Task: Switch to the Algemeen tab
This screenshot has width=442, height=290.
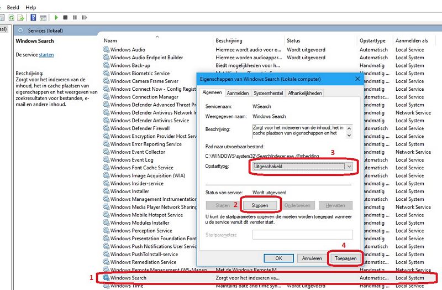Action: (212, 92)
